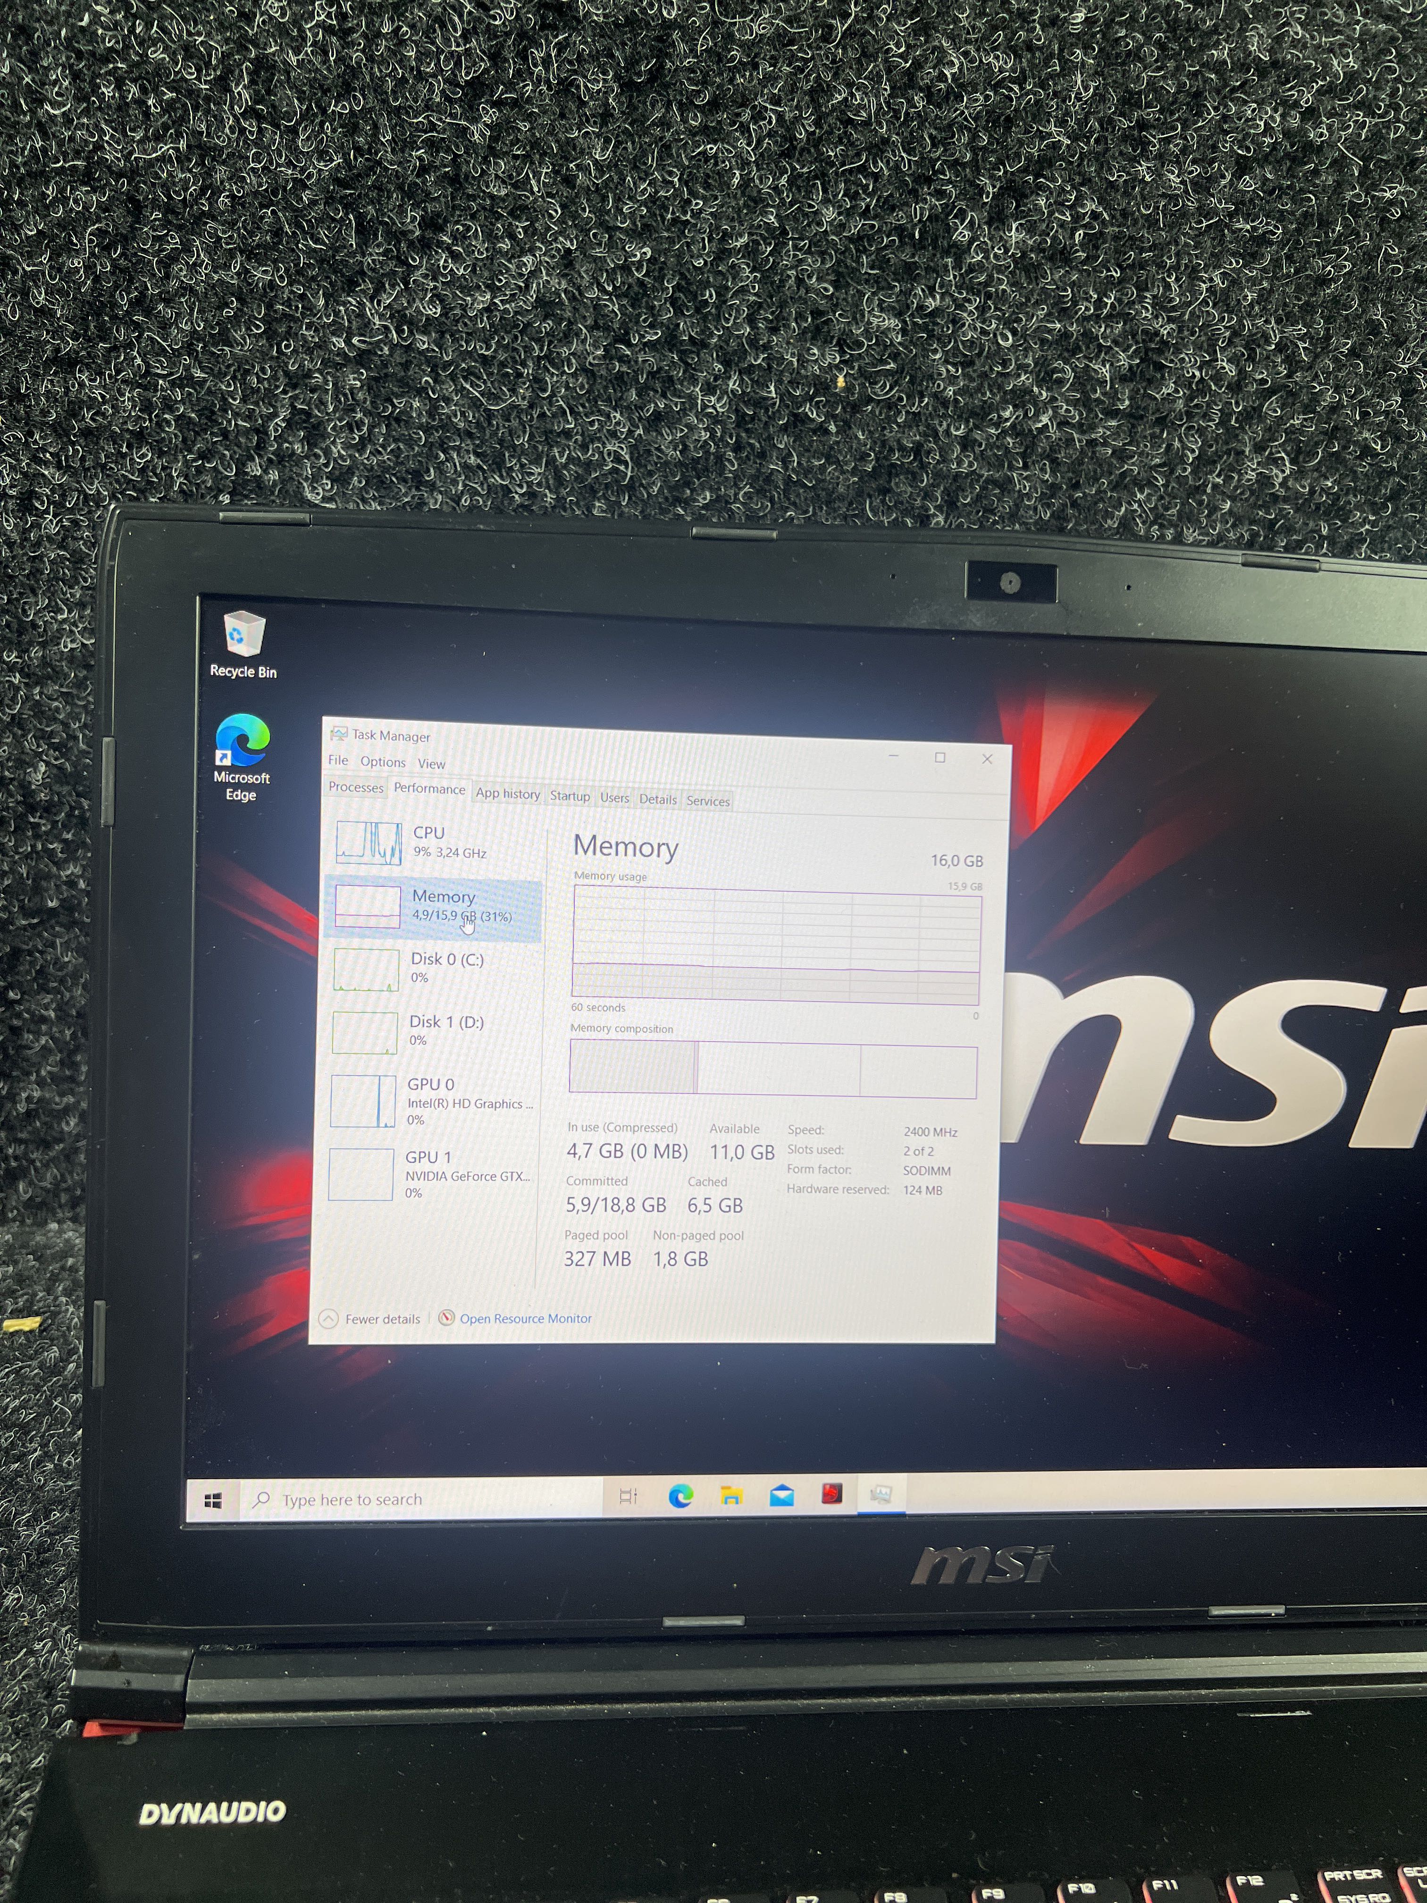Launch Microsoft Edge from desktop shortcut
This screenshot has width=1427, height=1903.
click(x=242, y=755)
